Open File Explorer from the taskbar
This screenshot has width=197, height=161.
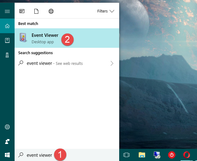142,155
